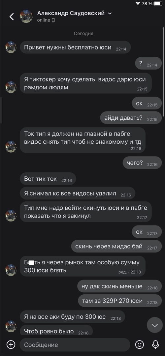The image size is (165, 356).
Task: Select the message 'айди давать?'
Action: pos(131,118)
